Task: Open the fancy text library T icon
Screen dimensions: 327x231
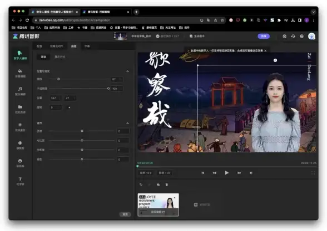Action: (x=20, y=181)
